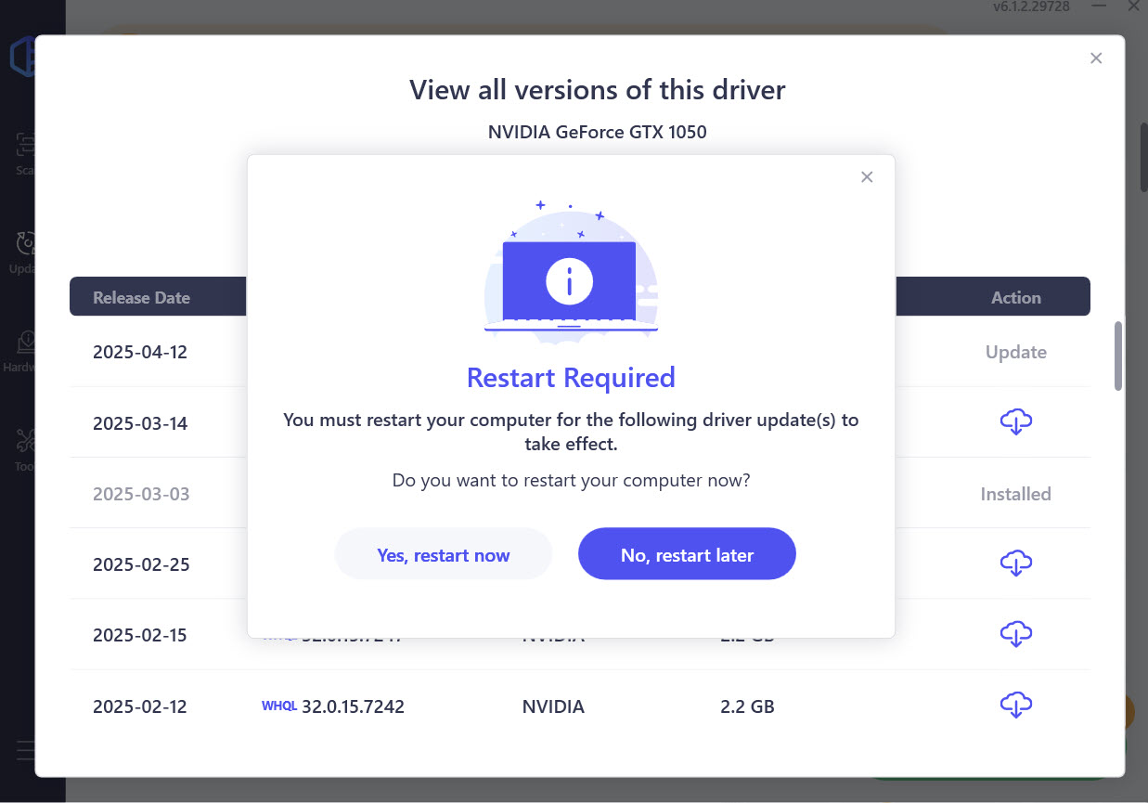Download the 2025-02-25 driver version

1015,563
